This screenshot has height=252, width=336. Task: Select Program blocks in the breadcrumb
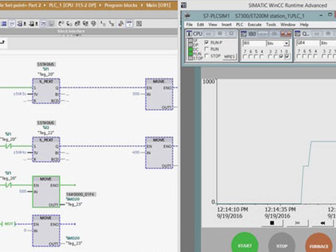[121, 5]
